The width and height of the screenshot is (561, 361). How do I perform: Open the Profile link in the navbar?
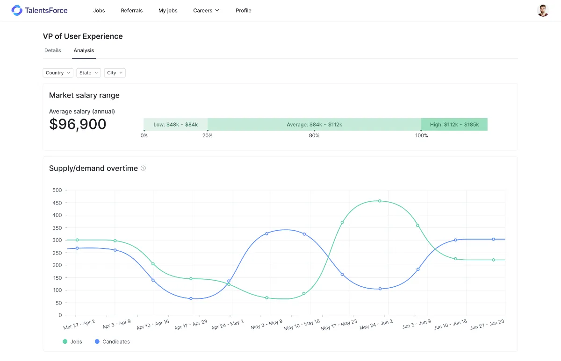(244, 10)
